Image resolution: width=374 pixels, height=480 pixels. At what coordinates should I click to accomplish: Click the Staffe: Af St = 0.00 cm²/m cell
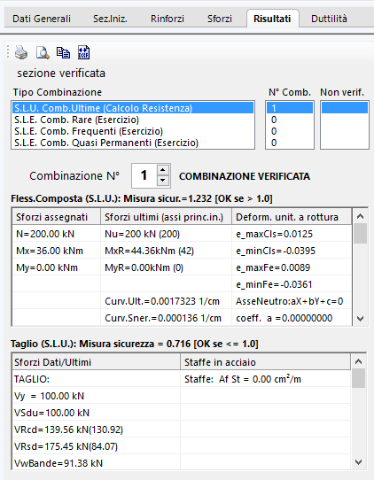tap(265, 379)
